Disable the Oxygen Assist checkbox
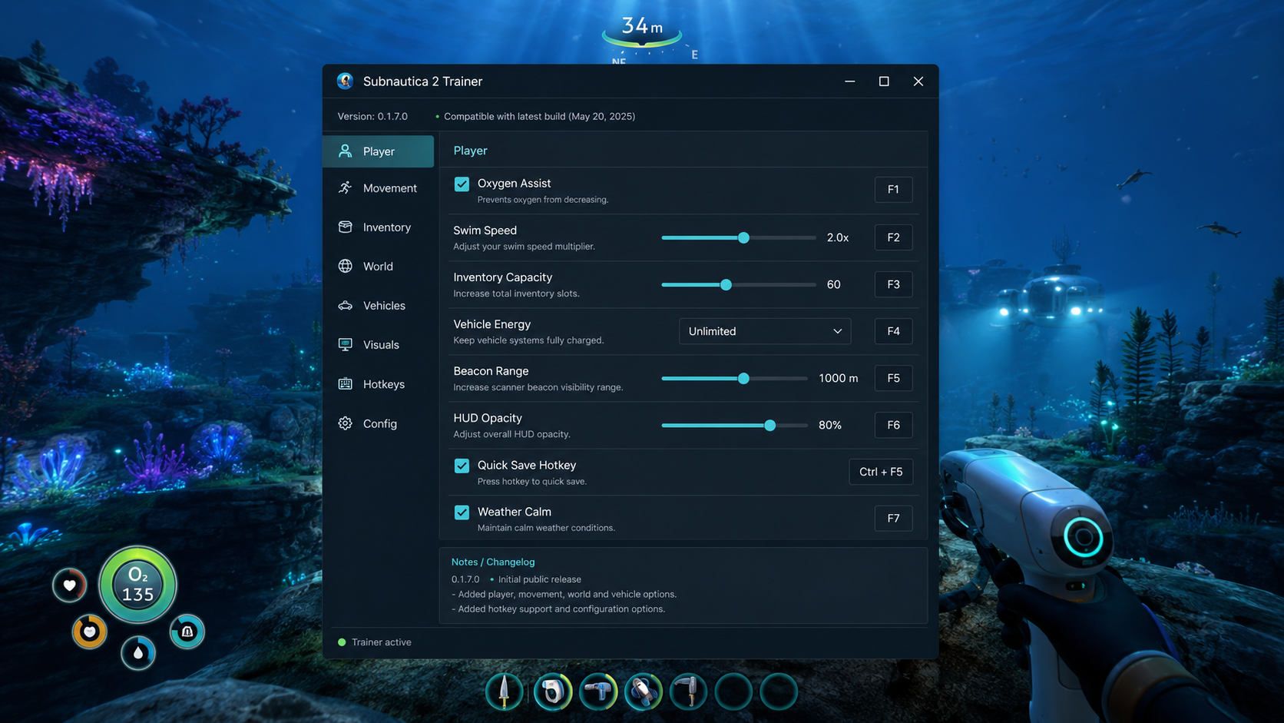Image resolution: width=1284 pixels, height=723 pixels. click(462, 184)
